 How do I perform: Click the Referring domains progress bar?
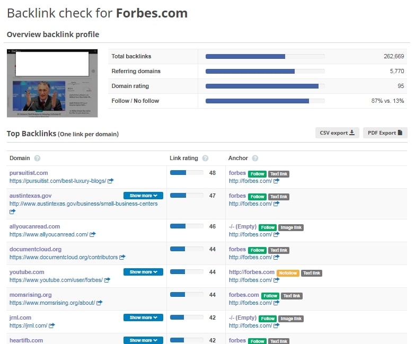pyautogui.click(x=265, y=71)
